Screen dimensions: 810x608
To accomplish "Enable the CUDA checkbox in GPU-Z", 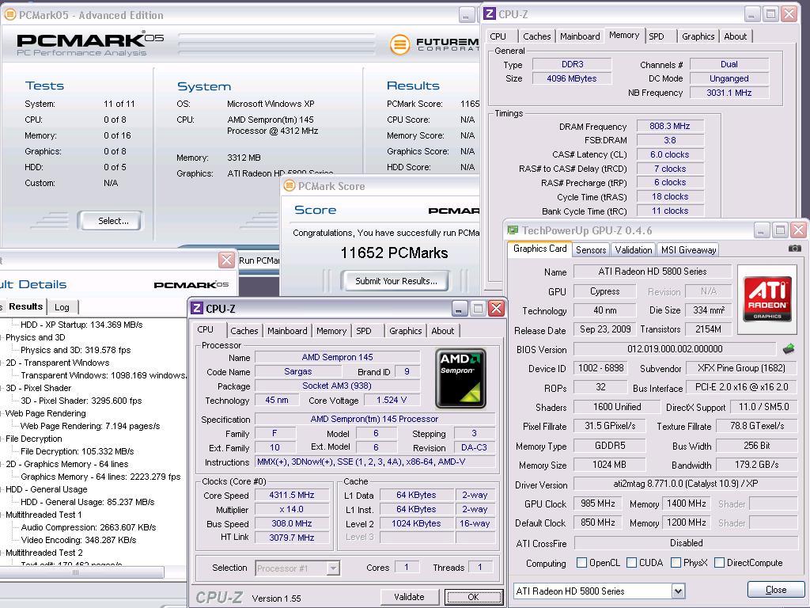I will (x=631, y=563).
